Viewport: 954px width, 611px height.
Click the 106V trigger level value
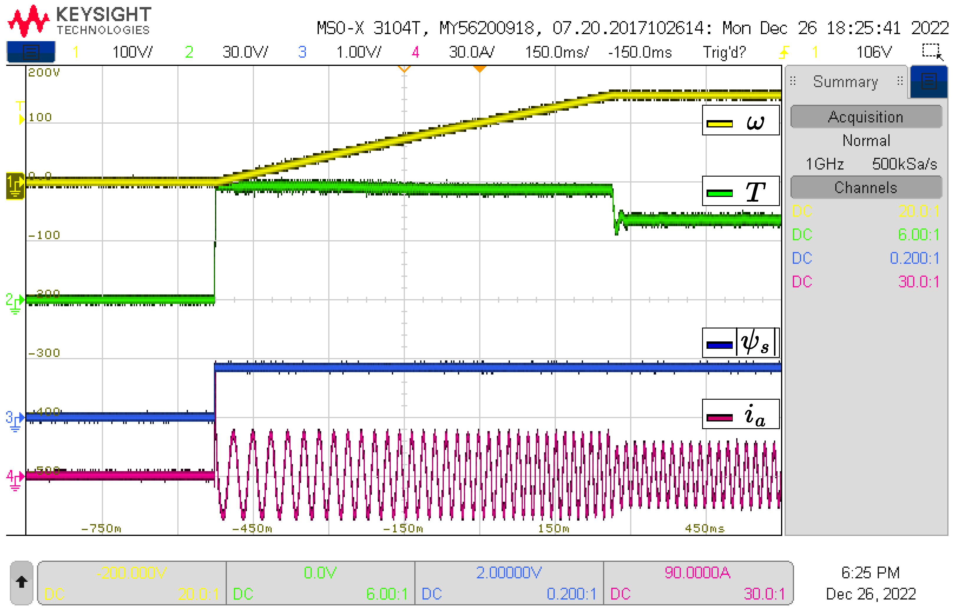874,52
